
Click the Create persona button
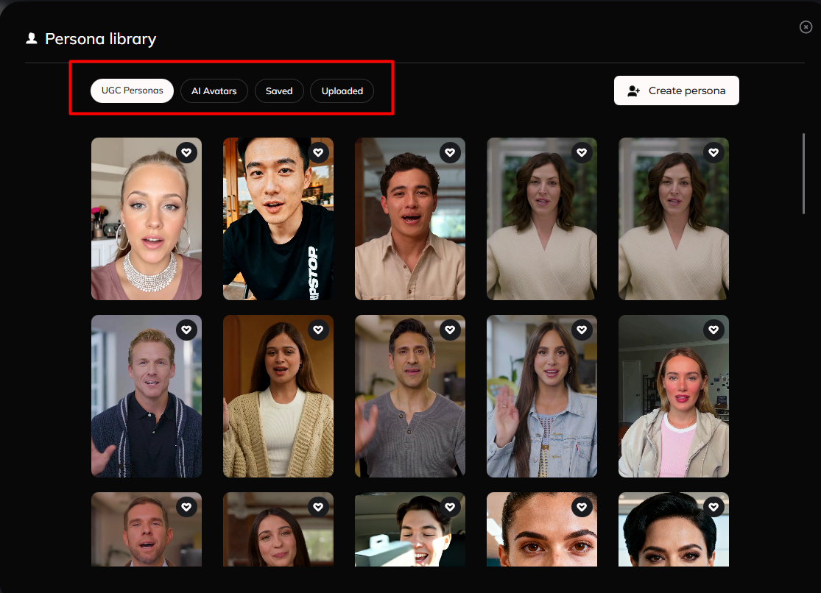677,90
